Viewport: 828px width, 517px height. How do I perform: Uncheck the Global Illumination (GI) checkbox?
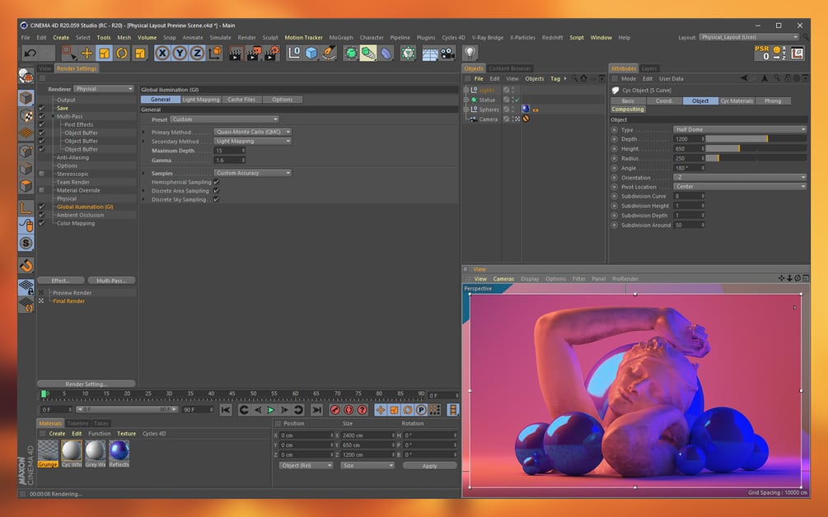(x=42, y=207)
